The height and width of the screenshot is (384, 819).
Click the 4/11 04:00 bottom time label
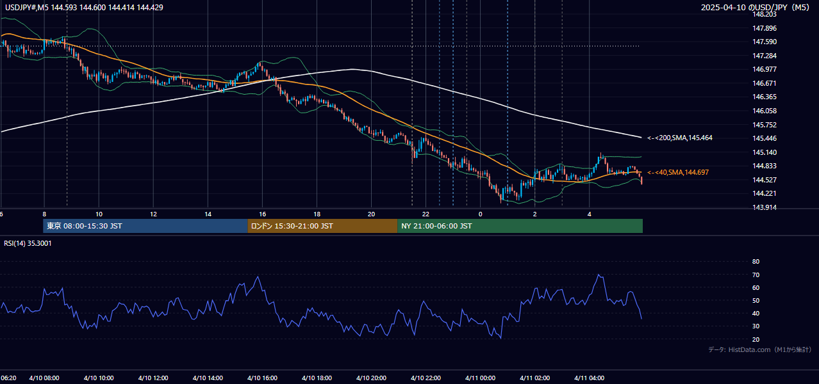coord(590,378)
